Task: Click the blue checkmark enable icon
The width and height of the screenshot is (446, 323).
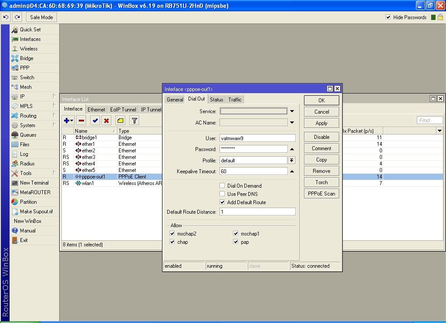Action: (x=95, y=121)
